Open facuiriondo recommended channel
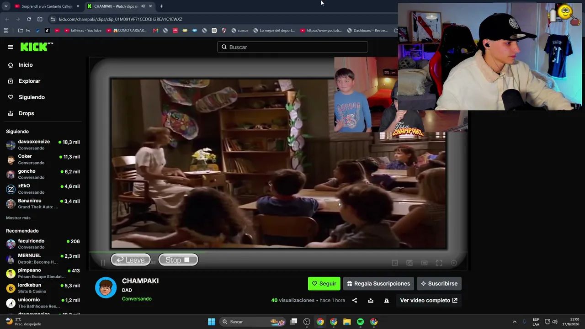 43,244
